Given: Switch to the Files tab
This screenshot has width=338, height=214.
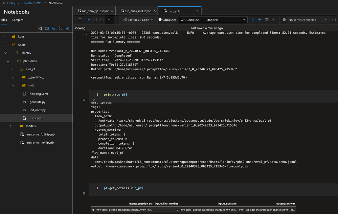Looking at the screenshot, I should coord(4,20).
